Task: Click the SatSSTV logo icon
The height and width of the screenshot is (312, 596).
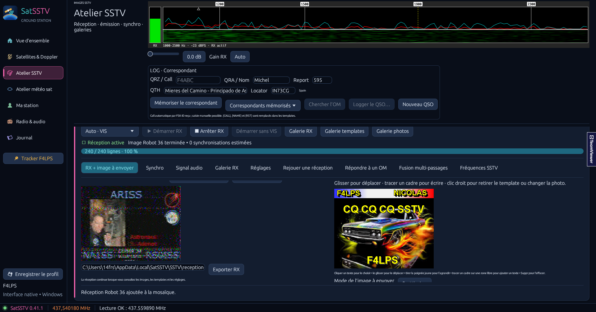Action: coord(10,13)
